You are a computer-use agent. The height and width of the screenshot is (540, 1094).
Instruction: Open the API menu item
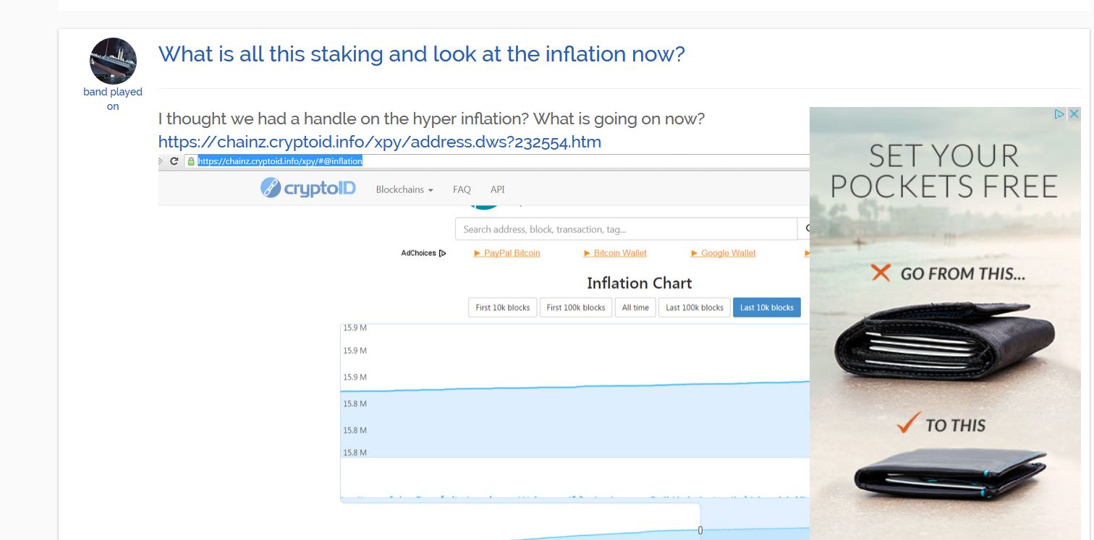coord(497,189)
